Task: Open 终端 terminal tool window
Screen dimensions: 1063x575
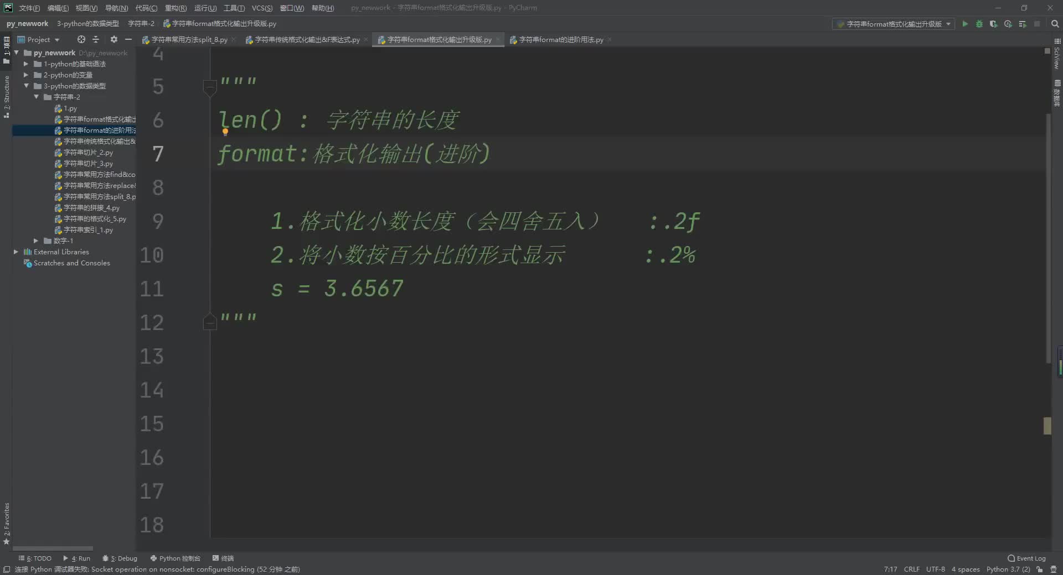Action: [x=223, y=558]
